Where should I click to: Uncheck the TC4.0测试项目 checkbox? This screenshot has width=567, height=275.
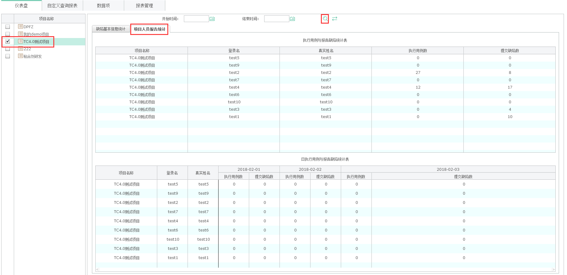[x=8, y=41]
